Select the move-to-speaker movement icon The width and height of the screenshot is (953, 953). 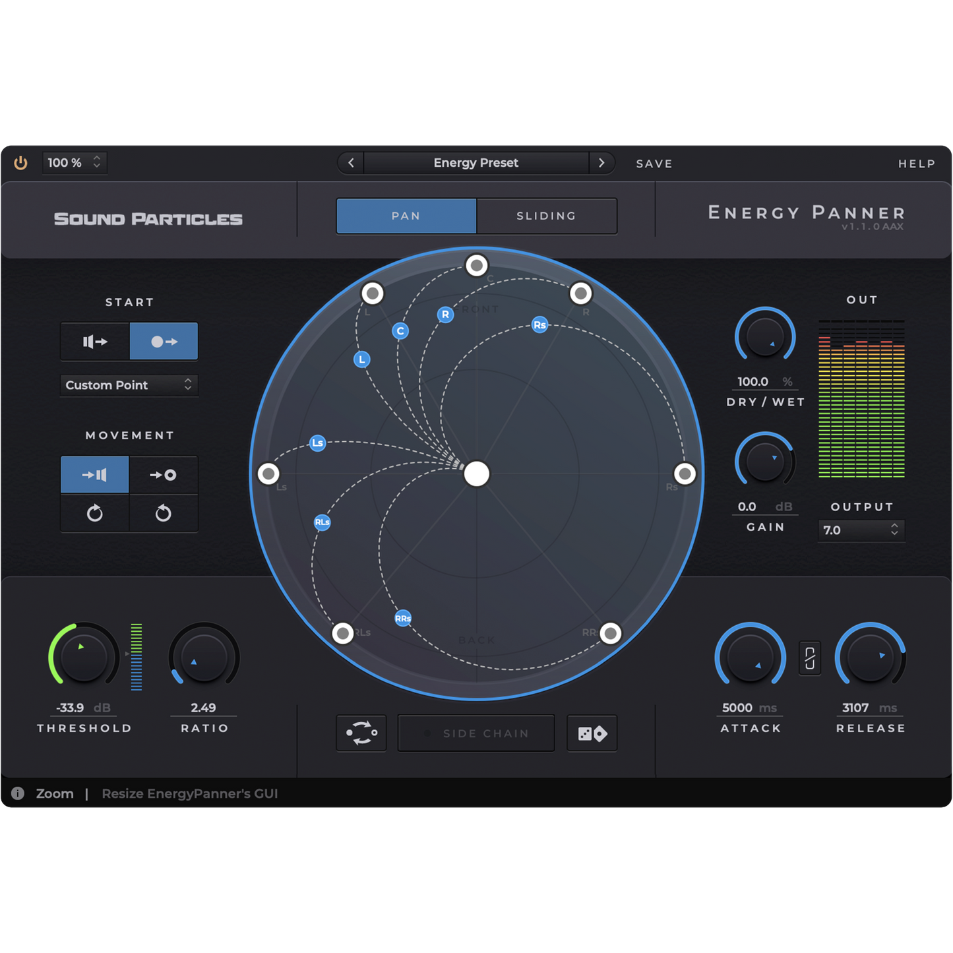click(94, 474)
